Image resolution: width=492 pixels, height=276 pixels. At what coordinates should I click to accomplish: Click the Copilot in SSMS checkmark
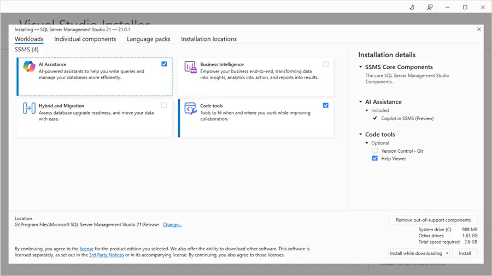tap(374, 118)
